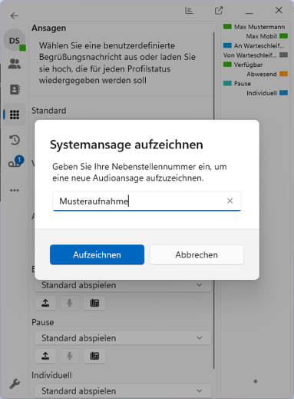Click orange swatch next to Abwesend
This screenshot has height=399, width=294.
click(283, 74)
